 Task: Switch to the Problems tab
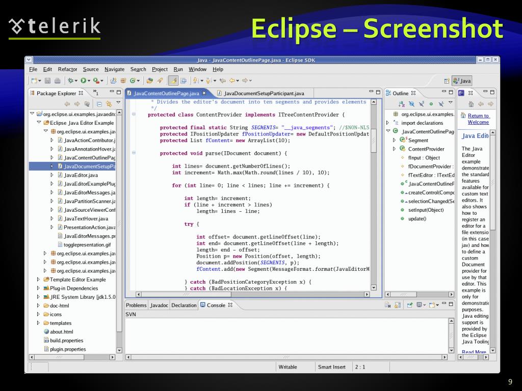136,305
